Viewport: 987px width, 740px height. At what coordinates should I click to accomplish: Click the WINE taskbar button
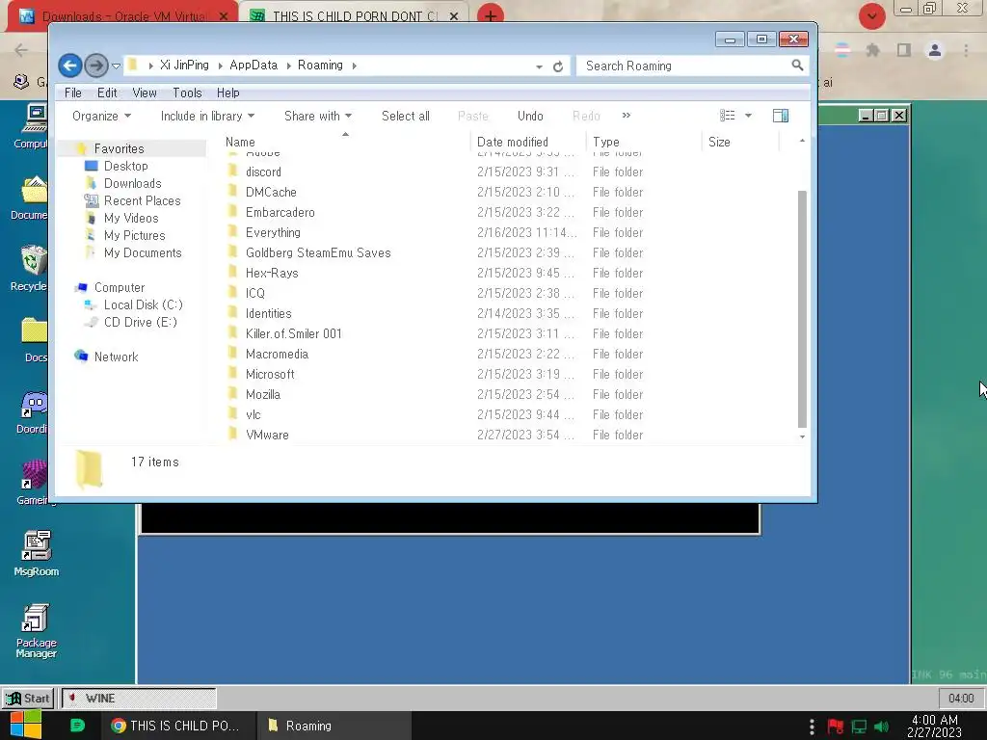click(139, 698)
